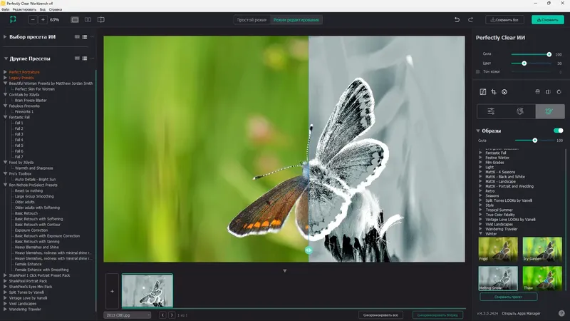570x321 pixels.
Task: Apply the Icy Garden look thumbnail
Action: coord(542,249)
